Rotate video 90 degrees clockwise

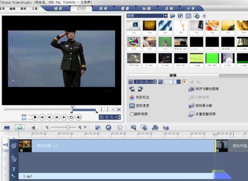tap(140, 89)
